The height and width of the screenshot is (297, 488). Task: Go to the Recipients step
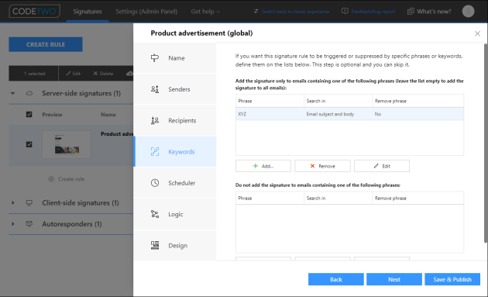[x=175, y=120]
